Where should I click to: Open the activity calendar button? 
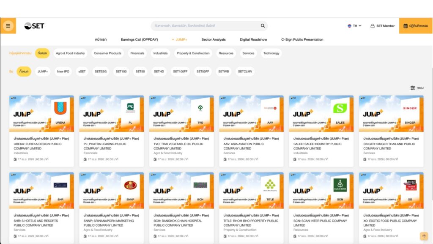pos(416,26)
